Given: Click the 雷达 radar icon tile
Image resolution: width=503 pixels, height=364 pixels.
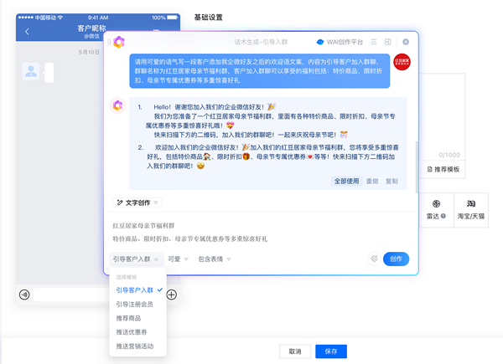Looking at the screenshot, I should point(435,209).
